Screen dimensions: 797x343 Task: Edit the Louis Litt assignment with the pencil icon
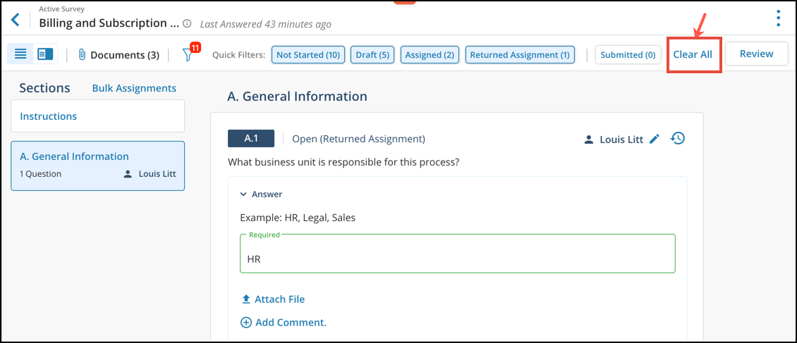pyautogui.click(x=655, y=139)
